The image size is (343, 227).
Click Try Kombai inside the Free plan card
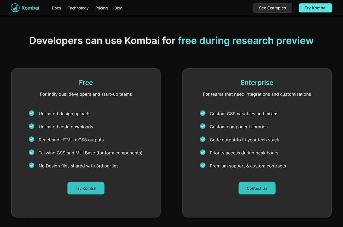click(86, 188)
